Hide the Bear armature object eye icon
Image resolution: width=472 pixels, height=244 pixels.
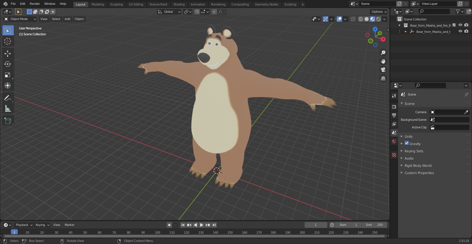click(x=460, y=31)
